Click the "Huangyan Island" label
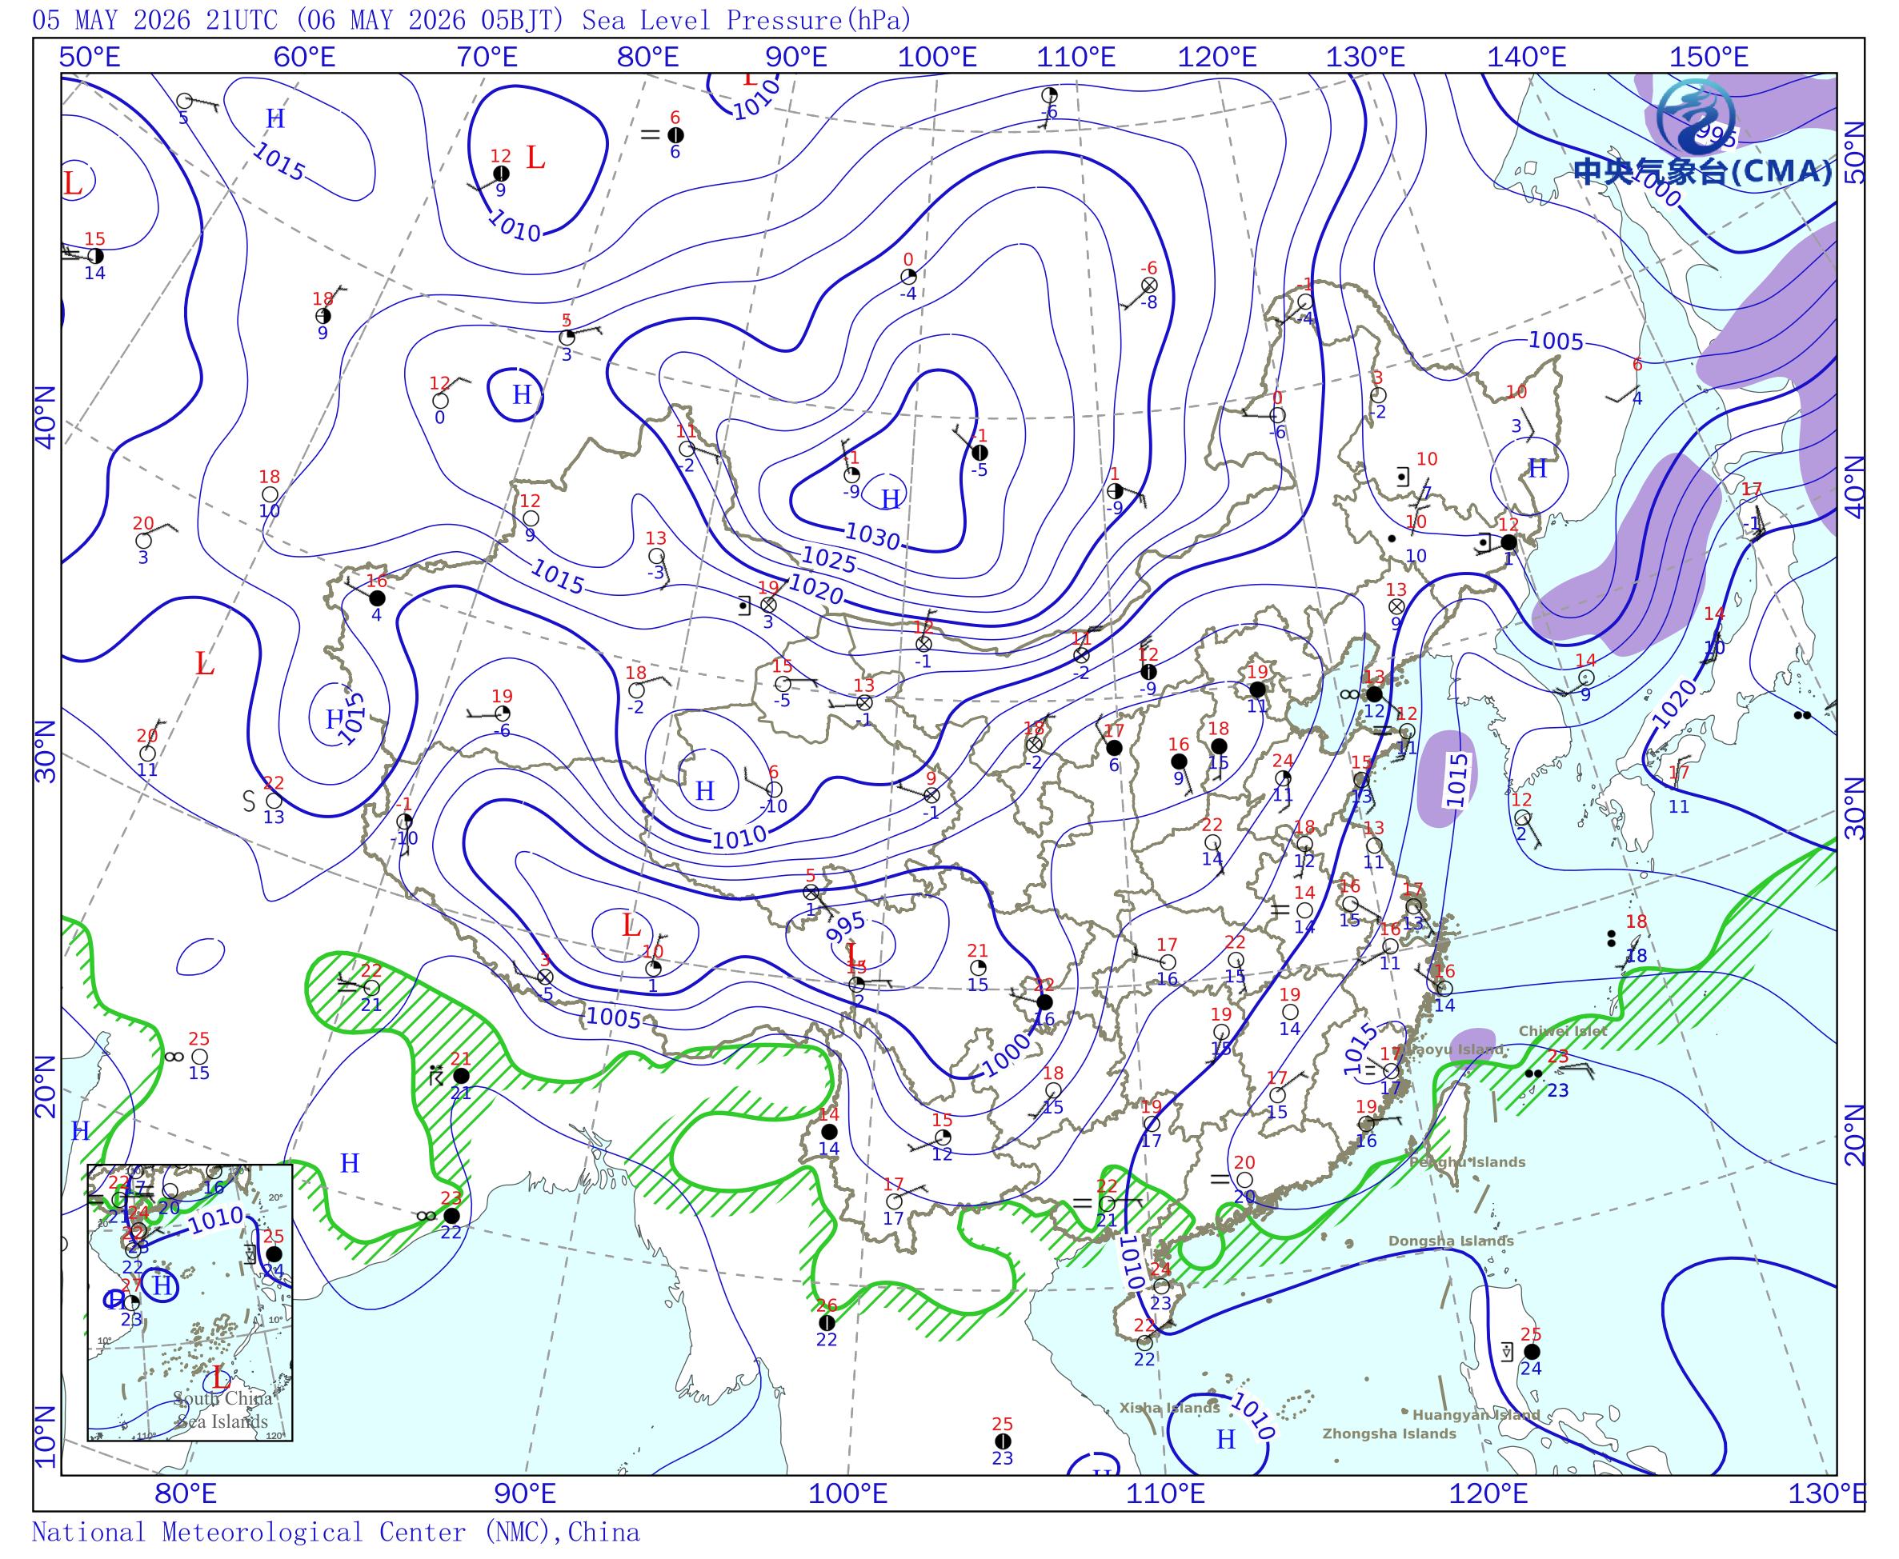This screenshot has height=1559, width=1899. (x=1476, y=1414)
